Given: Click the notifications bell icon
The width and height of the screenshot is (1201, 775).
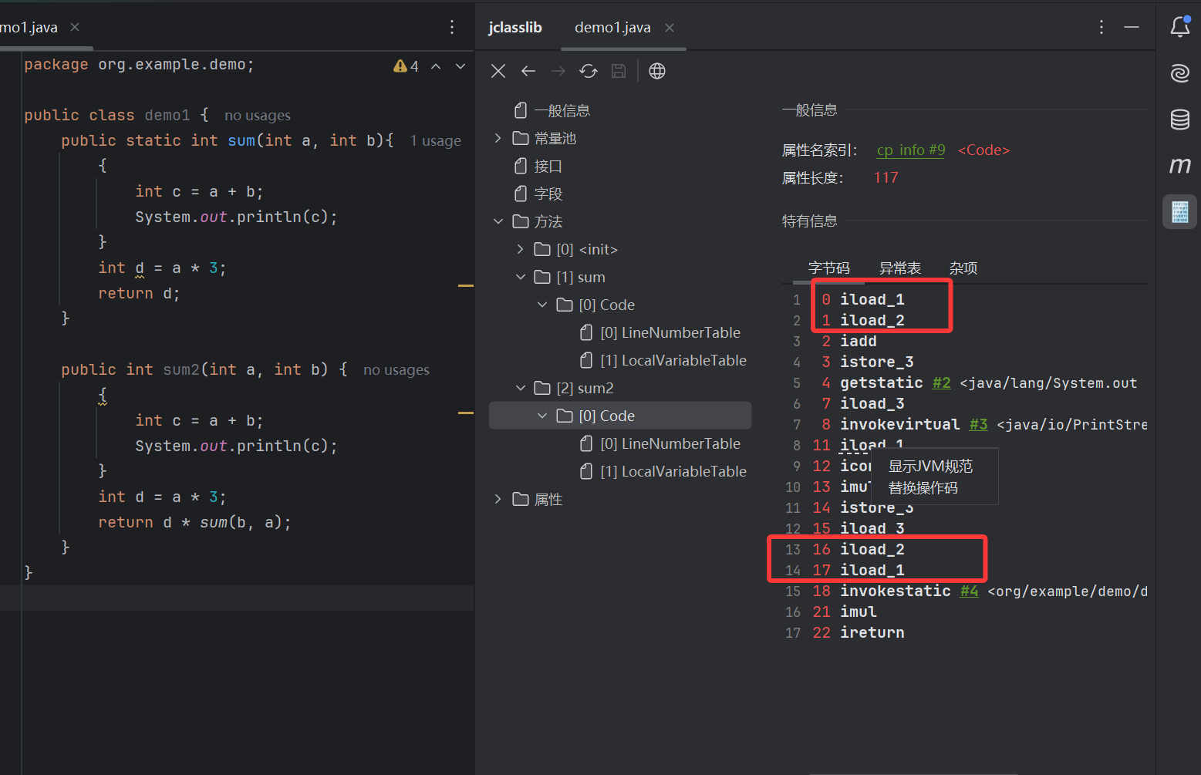Looking at the screenshot, I should (1179, 25).
